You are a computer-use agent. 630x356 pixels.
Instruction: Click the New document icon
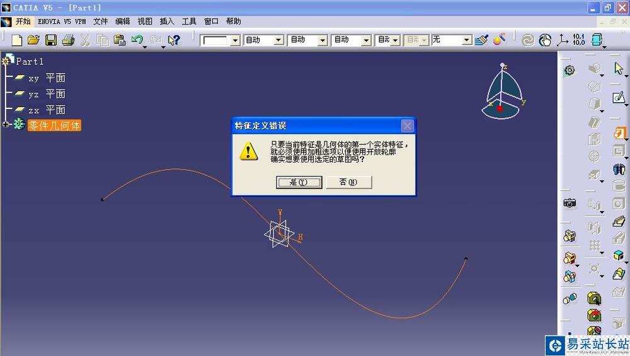17,40
